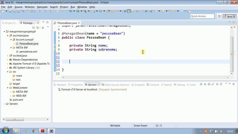Open the New file dropdown arrow
Image resolution: width=238 pixels, height=134 pixels.
point(7,11)
